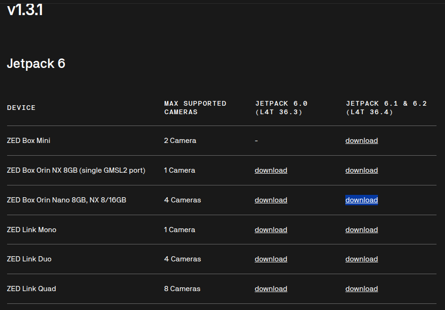Viewport: 445px width, 310px height.
Task: Click the 8 Cameras cell for ZED Link Quad
Action: pos(182,289)
